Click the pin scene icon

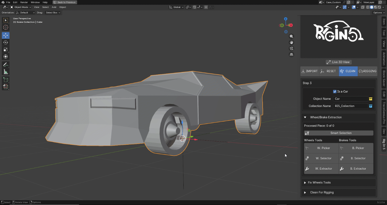(344, 2)
